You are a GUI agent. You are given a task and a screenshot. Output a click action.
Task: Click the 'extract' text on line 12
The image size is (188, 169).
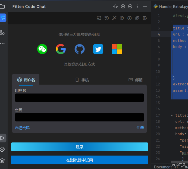click(x=180, y=84)
